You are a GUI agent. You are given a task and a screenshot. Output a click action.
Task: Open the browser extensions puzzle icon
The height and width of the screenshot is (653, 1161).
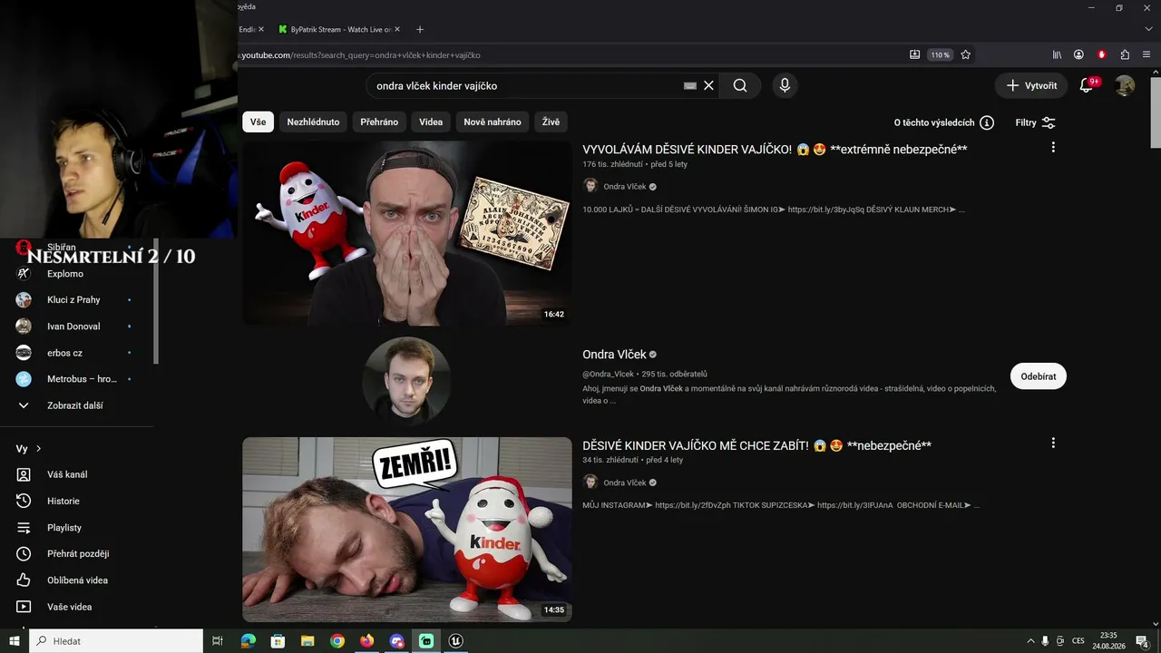(1125, 54)
